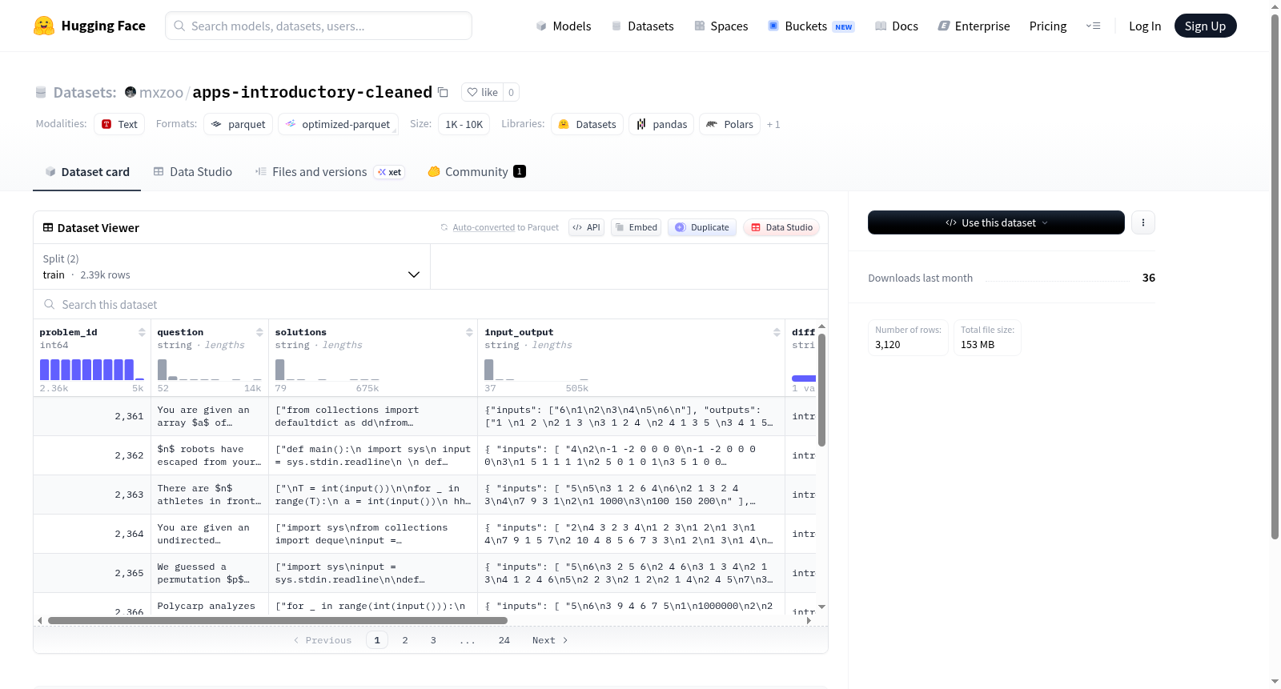The image size is (1281, 689).
Task: Expand the Split train dropdown
Action: pos(231,266)
